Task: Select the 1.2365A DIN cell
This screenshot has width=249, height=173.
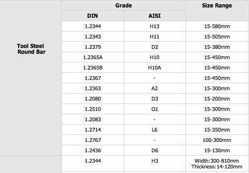Action: click(93, 58)
